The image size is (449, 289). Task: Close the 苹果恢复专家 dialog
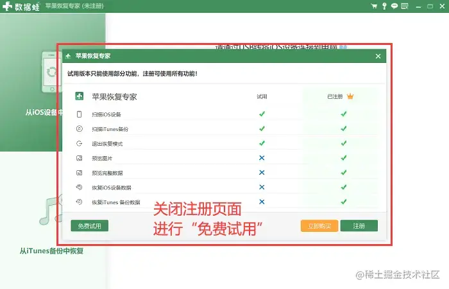point(378,57)
